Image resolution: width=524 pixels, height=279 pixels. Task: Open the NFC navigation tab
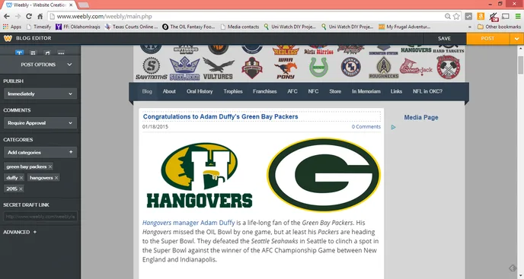(313, 91)
